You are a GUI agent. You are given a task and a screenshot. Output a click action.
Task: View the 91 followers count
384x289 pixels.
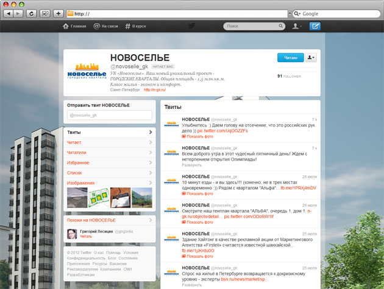point(289,76)
